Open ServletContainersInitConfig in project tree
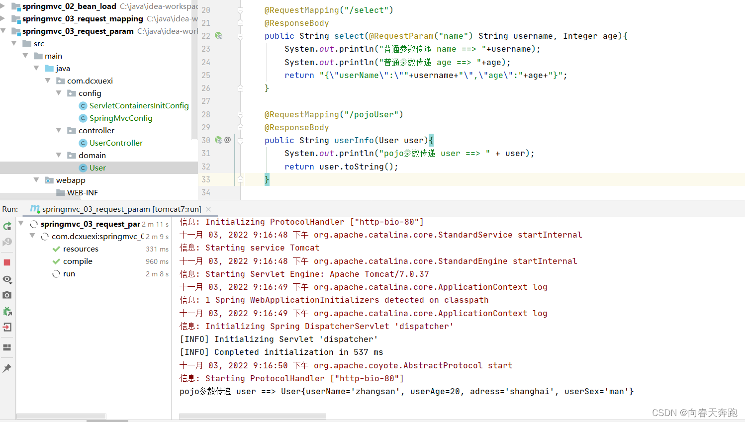 tap(139, 106)
